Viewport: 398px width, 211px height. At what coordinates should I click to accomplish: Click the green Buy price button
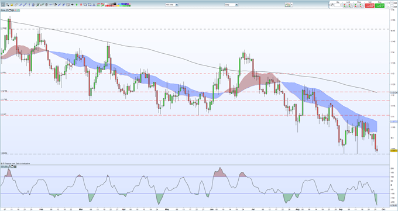[x=380, y=6]
